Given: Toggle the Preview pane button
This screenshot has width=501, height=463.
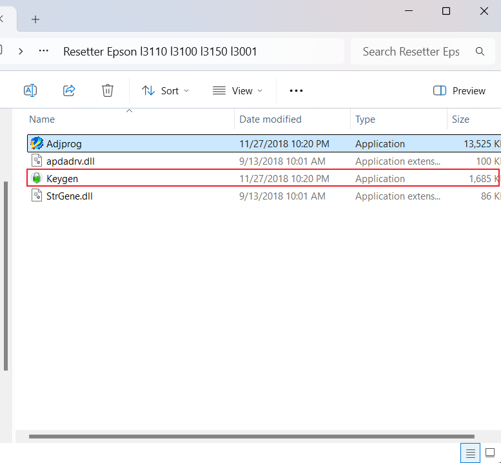Looking at the screenshot, I should (x=459, y=90).
